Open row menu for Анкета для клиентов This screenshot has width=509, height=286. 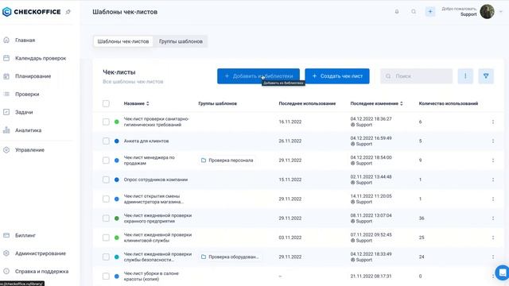click(493, 141)
